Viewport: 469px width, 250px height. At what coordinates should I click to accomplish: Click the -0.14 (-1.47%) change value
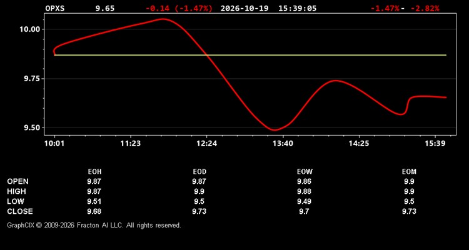(x=179, y=8)
